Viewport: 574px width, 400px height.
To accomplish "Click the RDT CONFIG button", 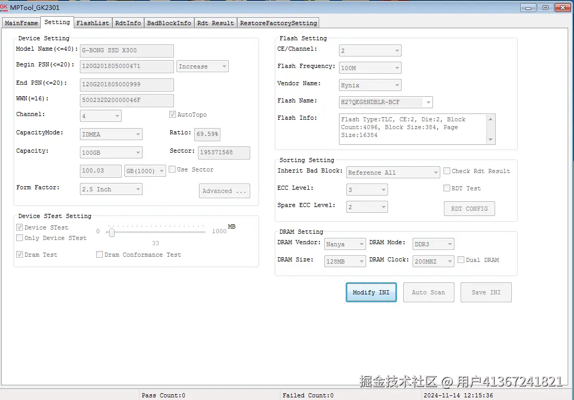I will pyautogui.click(x=470, y=209).
